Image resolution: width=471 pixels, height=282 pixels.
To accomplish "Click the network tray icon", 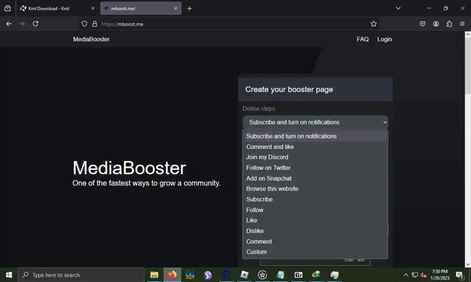I will (x=415, y=275).
